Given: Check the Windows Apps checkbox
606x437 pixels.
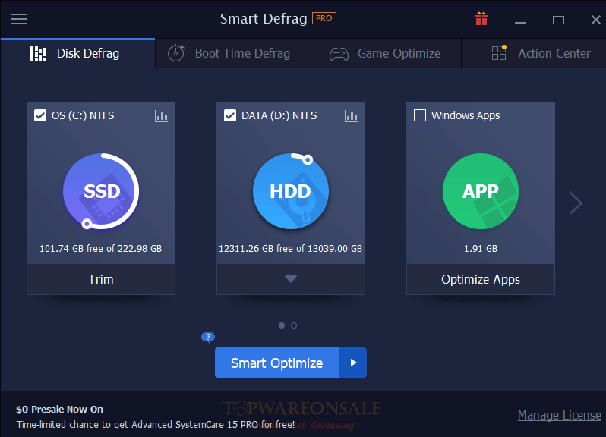Looking at the screenshot, I should 420,115.
